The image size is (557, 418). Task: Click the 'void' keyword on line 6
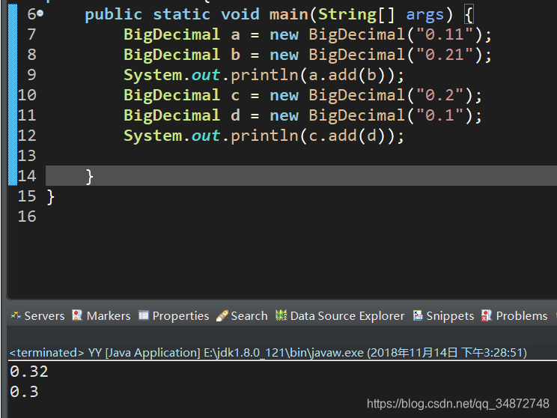tap(240, 14)
